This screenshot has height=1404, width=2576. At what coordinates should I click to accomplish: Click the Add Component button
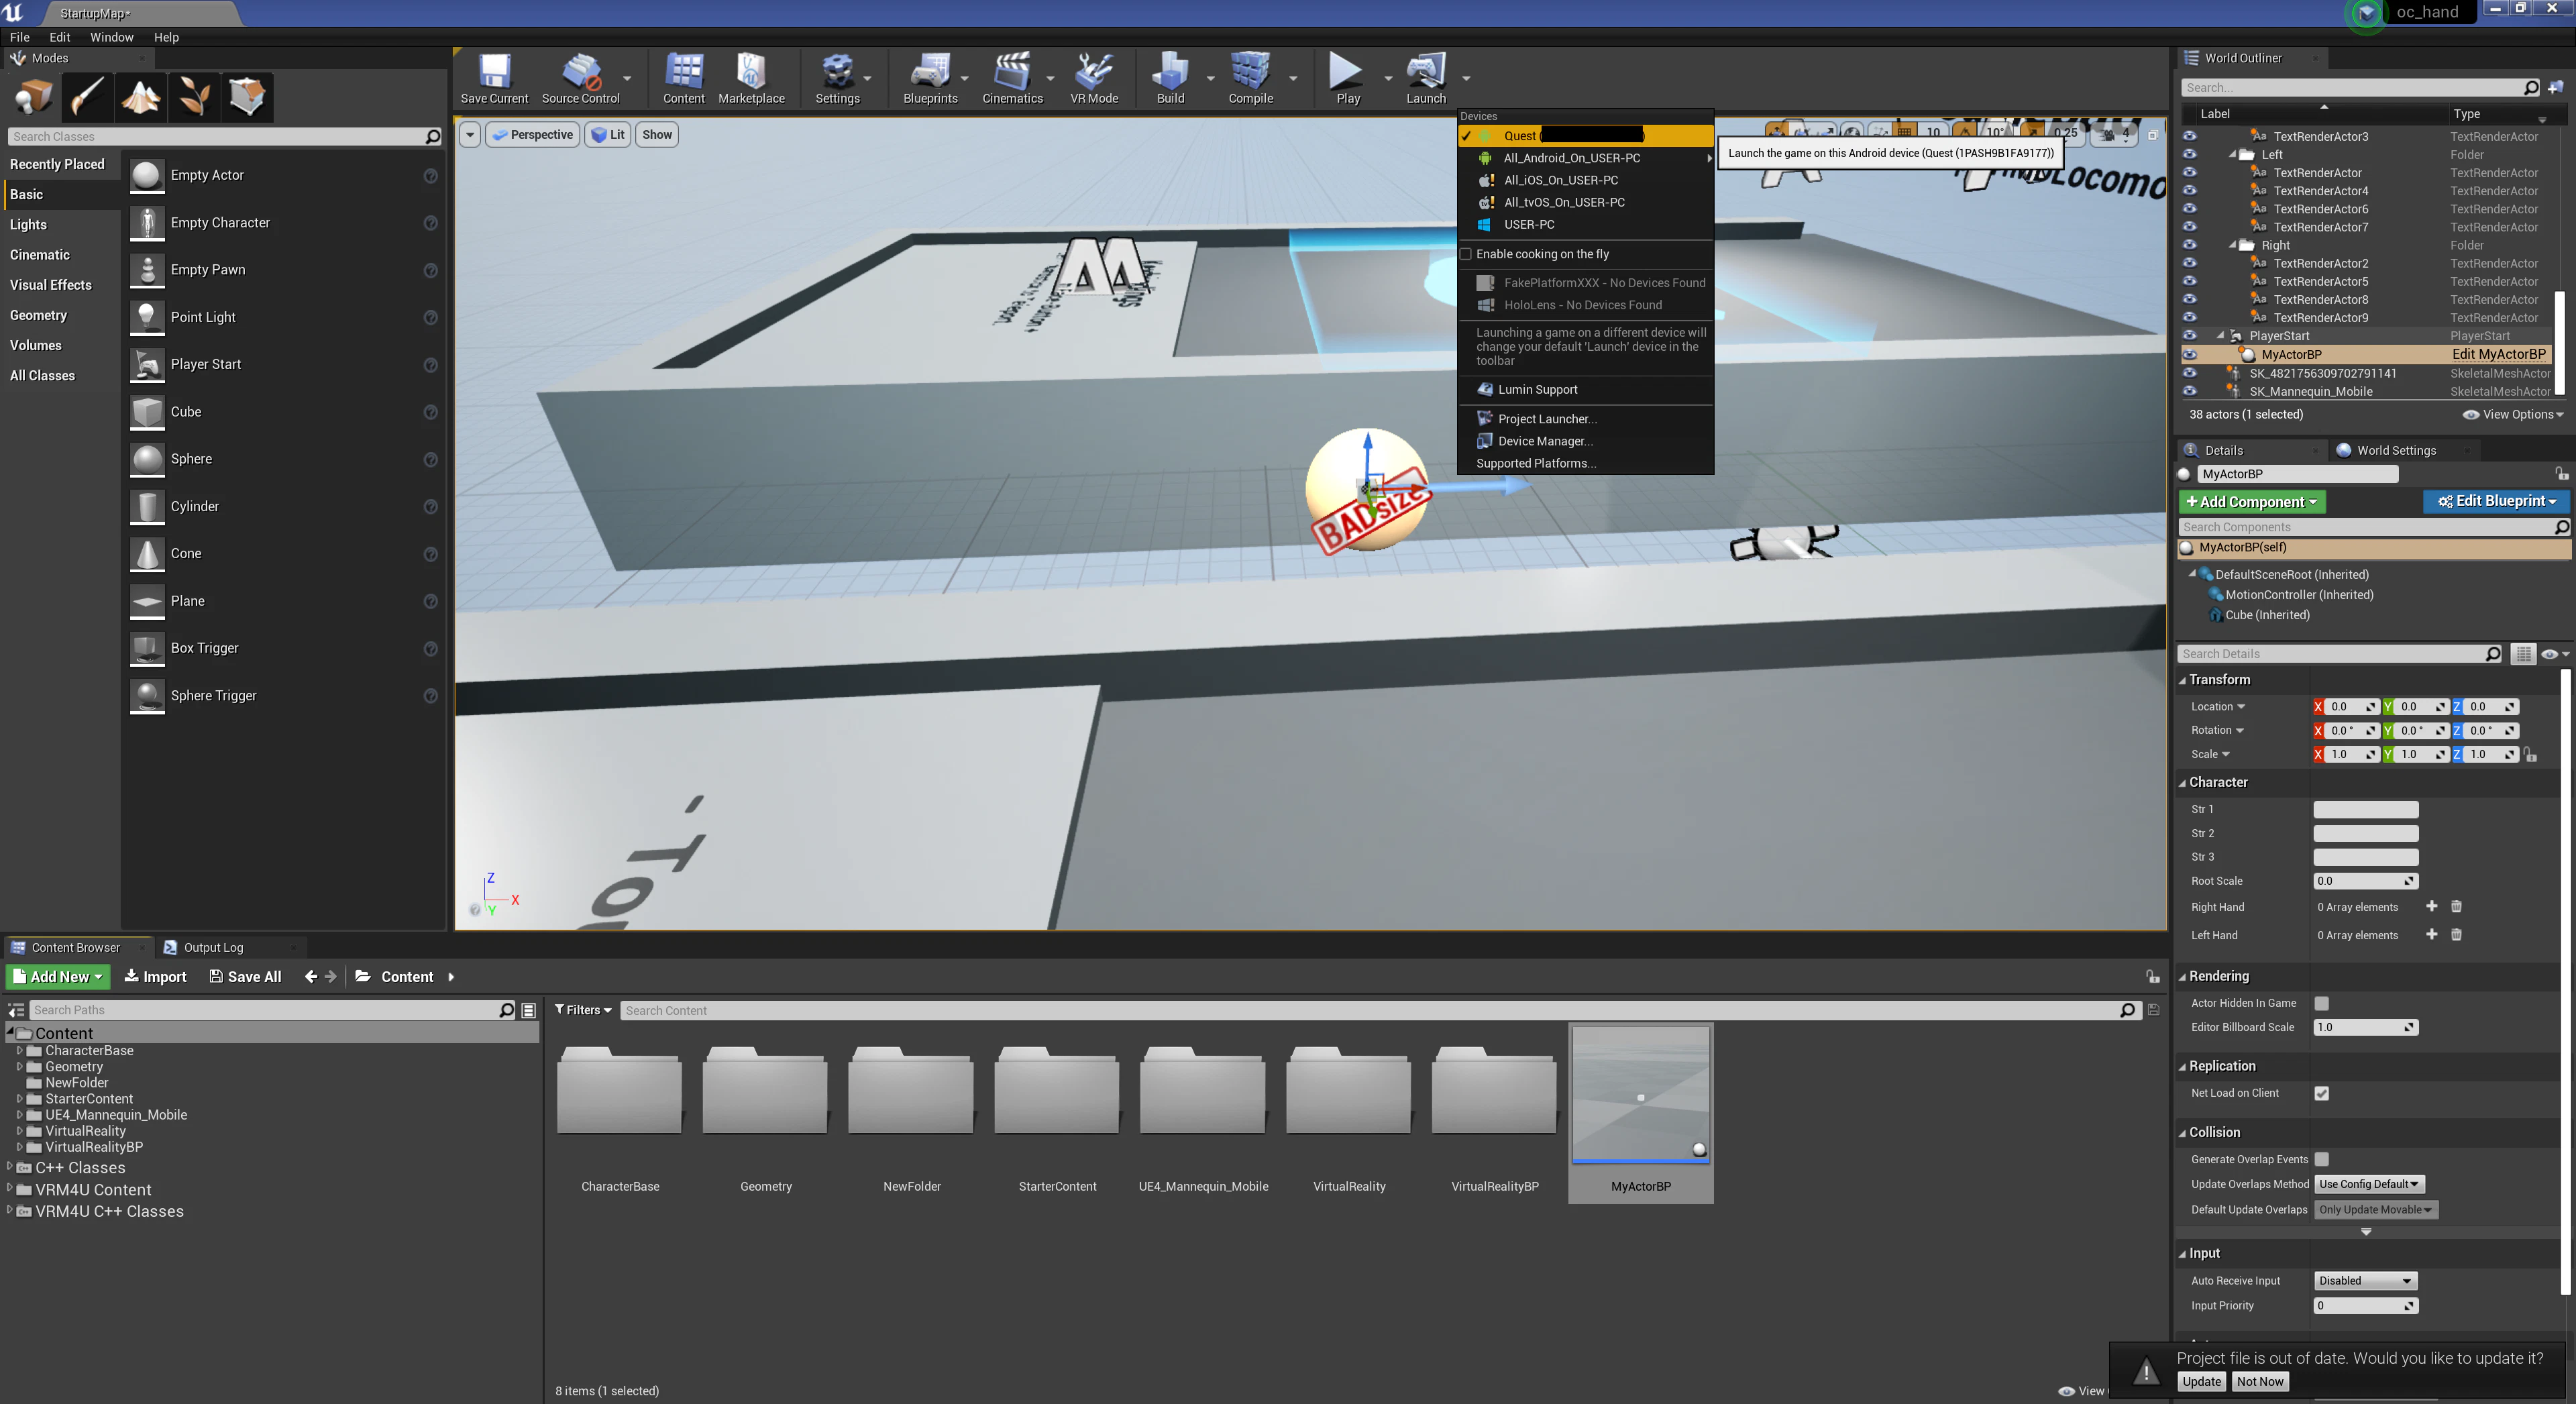[2252, 502]
